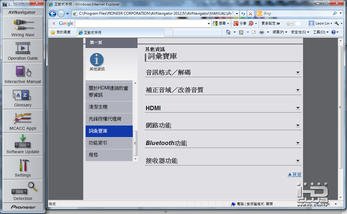Viewport: 347px width, 214px height.
Task: Open the Operation Guide
Action: click(23, 51)
